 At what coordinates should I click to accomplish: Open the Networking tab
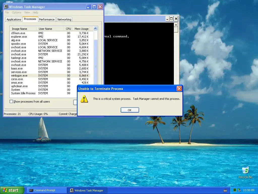click(64, 19)
